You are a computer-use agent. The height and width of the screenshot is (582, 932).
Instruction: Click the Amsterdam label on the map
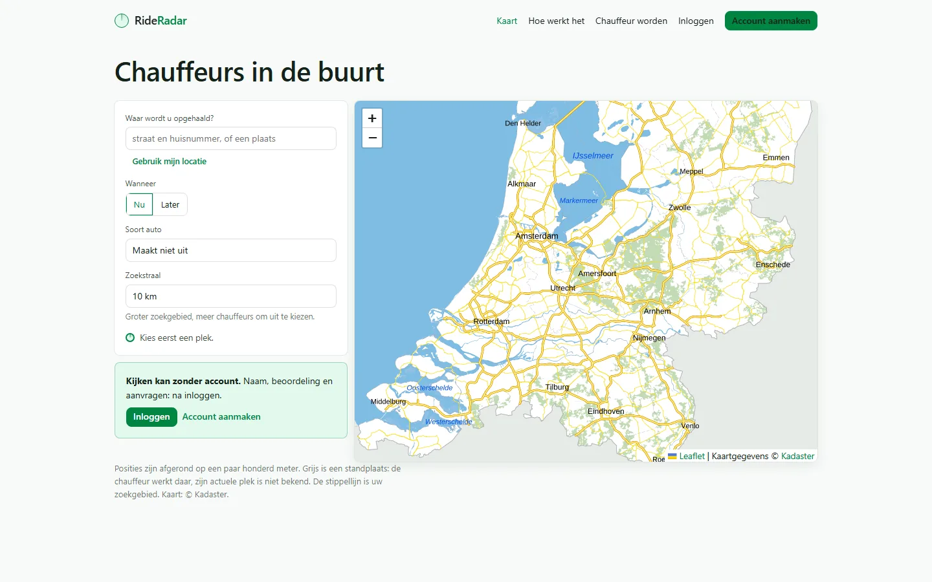[x=537, y=236]
